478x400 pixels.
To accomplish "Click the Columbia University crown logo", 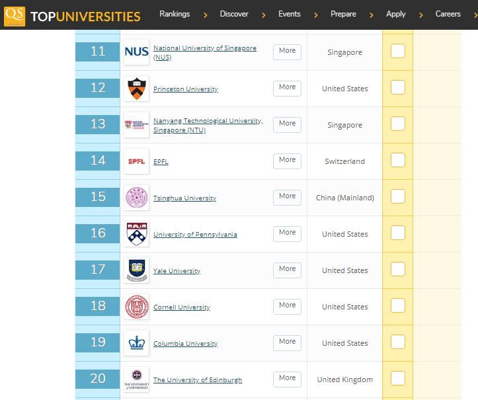I will pos(136,343).
